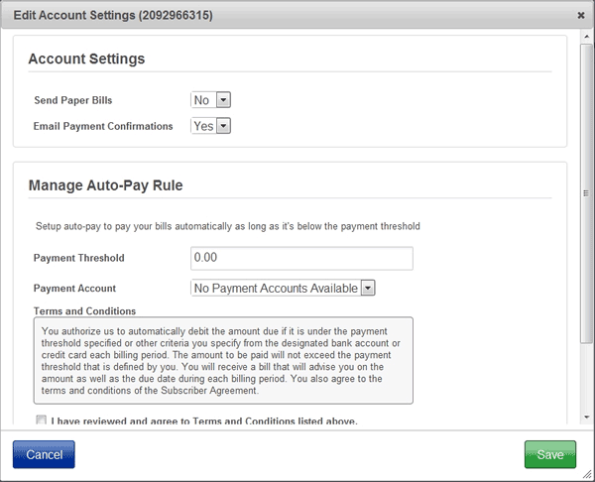Click the scrollbar up arrow
The image size is (595, 482).
(587, 37)
